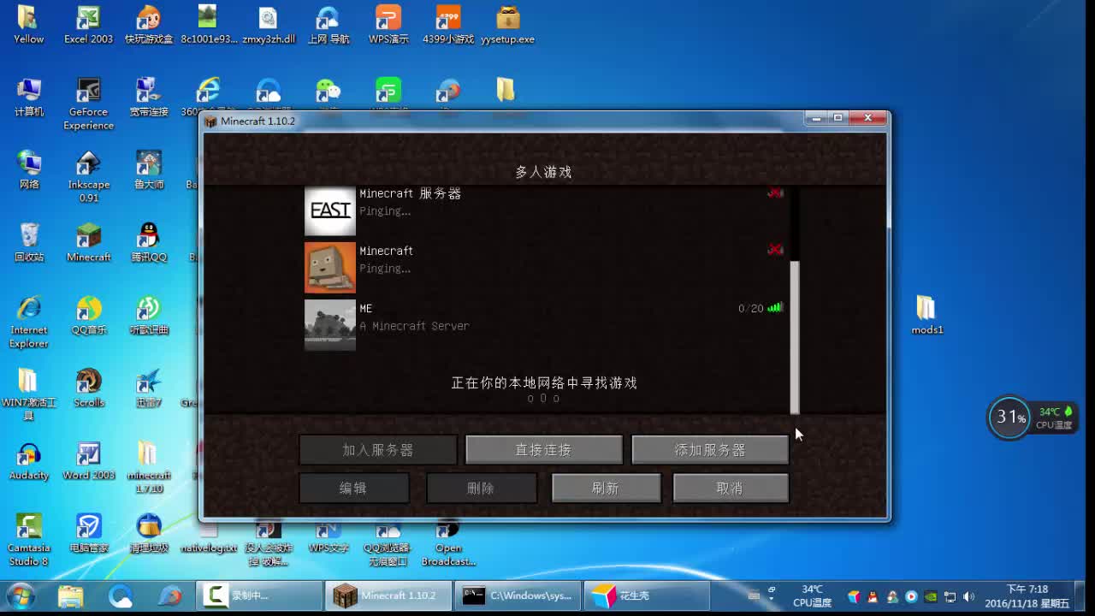The height and width of the screenshot is (616, 1095).
Task: Open the Yellow folder on desktop
Action: pyautogui.click(x=28, y=25)
